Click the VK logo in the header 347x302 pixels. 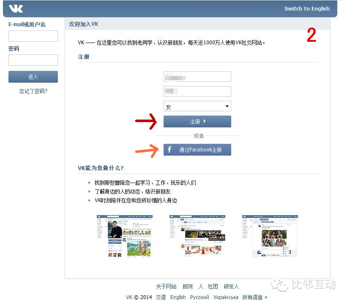pyautogui.click(x=16, y=9)
